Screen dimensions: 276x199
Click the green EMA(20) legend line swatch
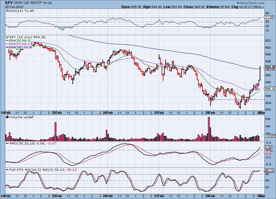click(x=7, y=41)
